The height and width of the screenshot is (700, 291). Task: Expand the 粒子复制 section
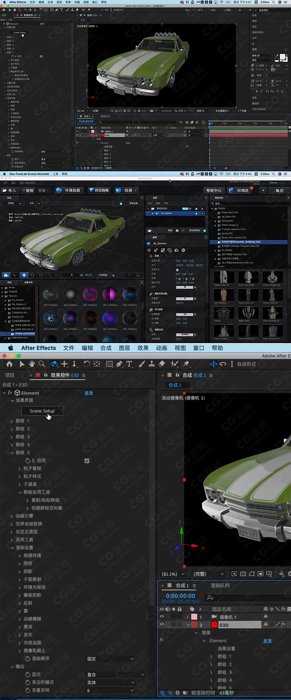[20, 468]
